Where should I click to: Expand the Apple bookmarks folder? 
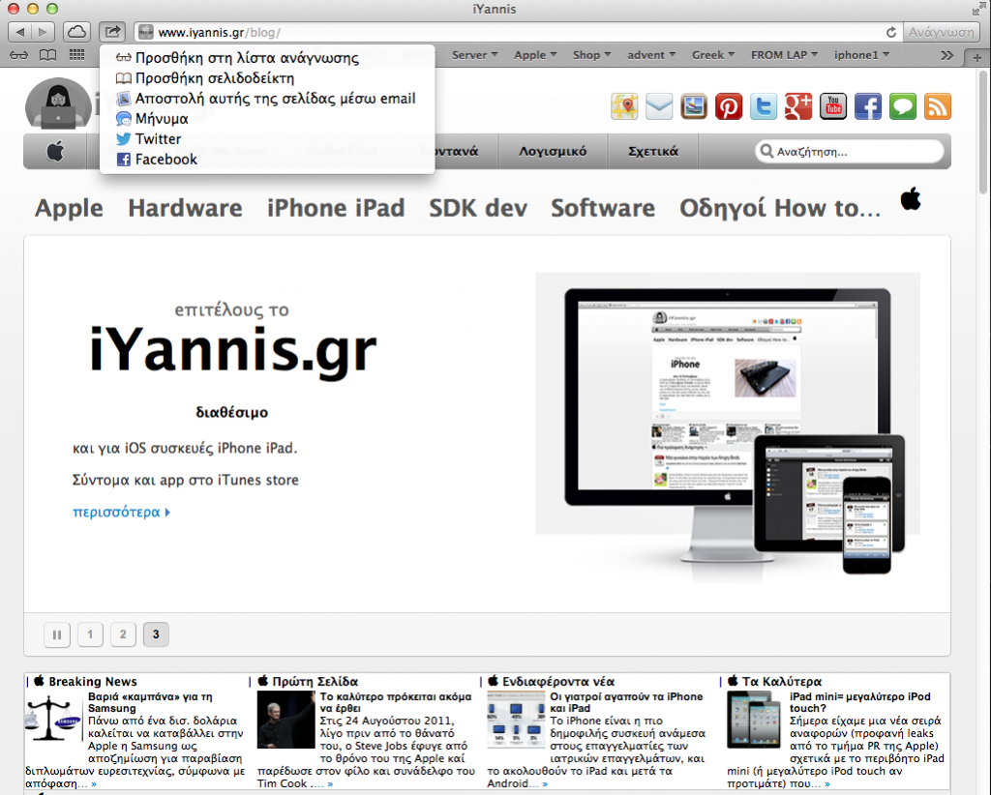pos(535,55)
